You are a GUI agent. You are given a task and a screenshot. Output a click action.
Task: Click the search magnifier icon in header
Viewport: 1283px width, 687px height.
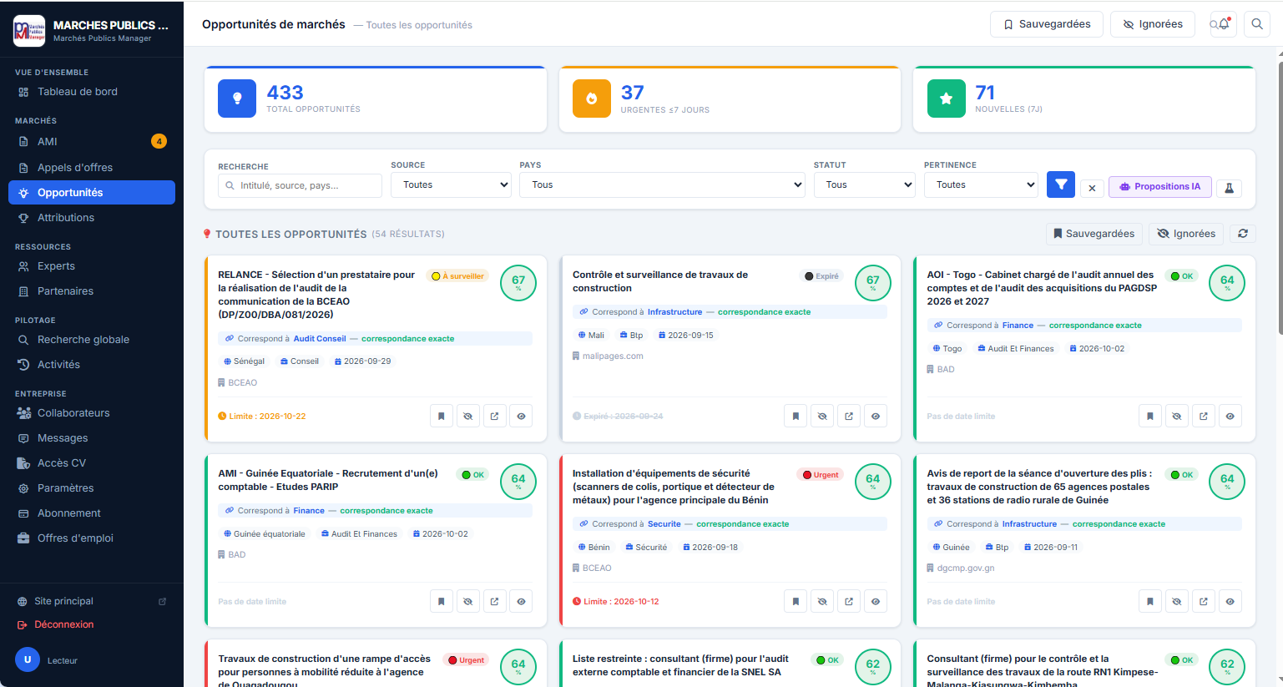coord(1257,24)
